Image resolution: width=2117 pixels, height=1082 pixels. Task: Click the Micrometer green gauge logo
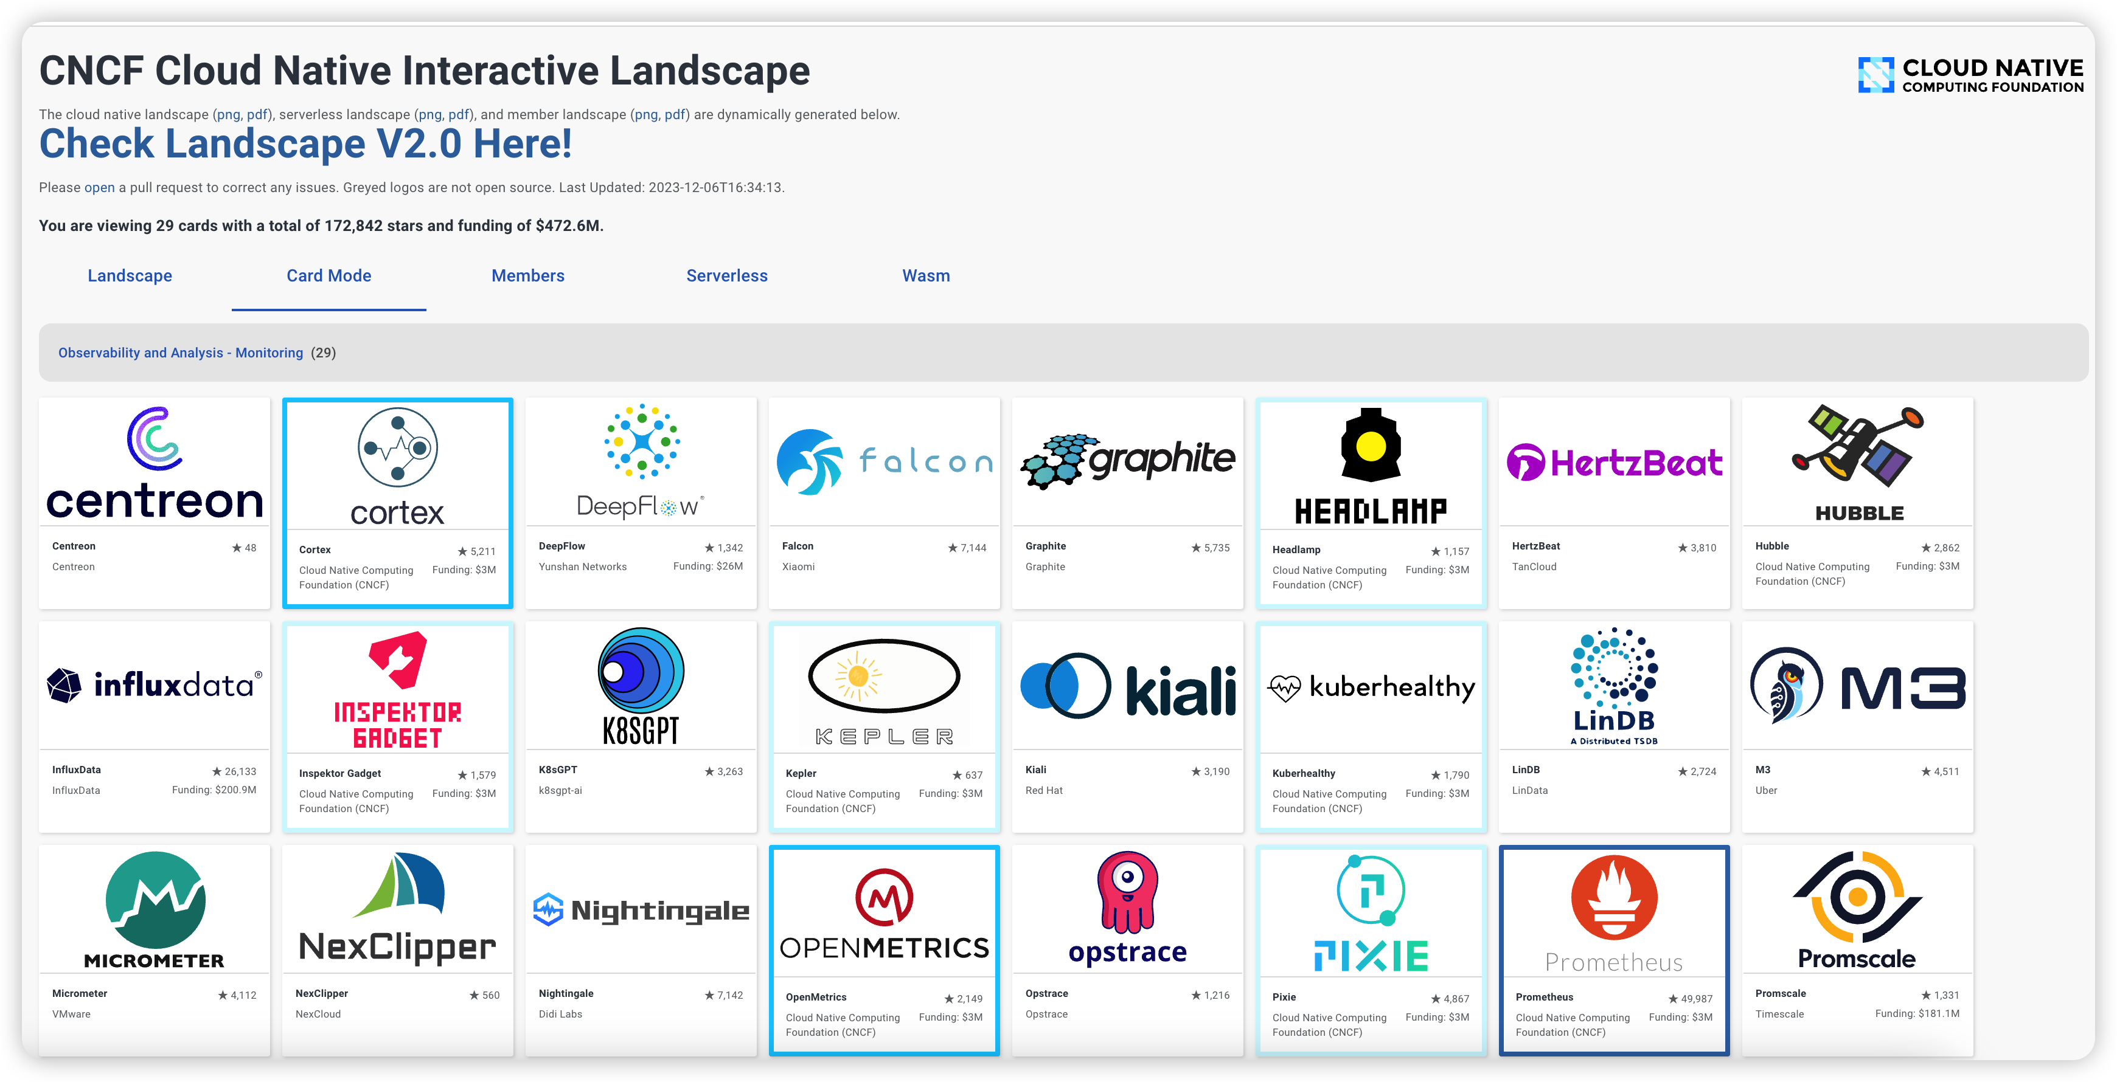tap(155, 900)
